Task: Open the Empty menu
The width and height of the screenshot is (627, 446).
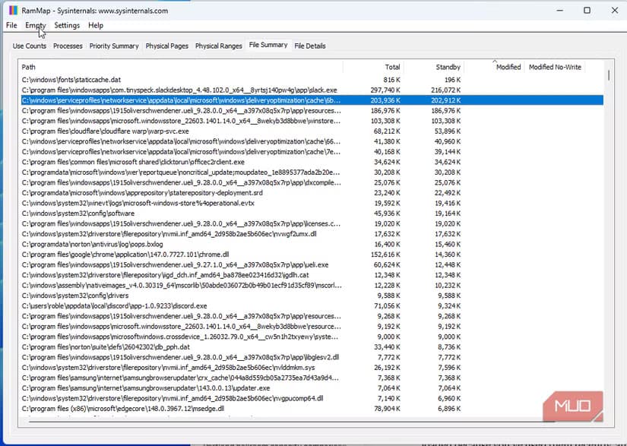Action: pos(36,25)
